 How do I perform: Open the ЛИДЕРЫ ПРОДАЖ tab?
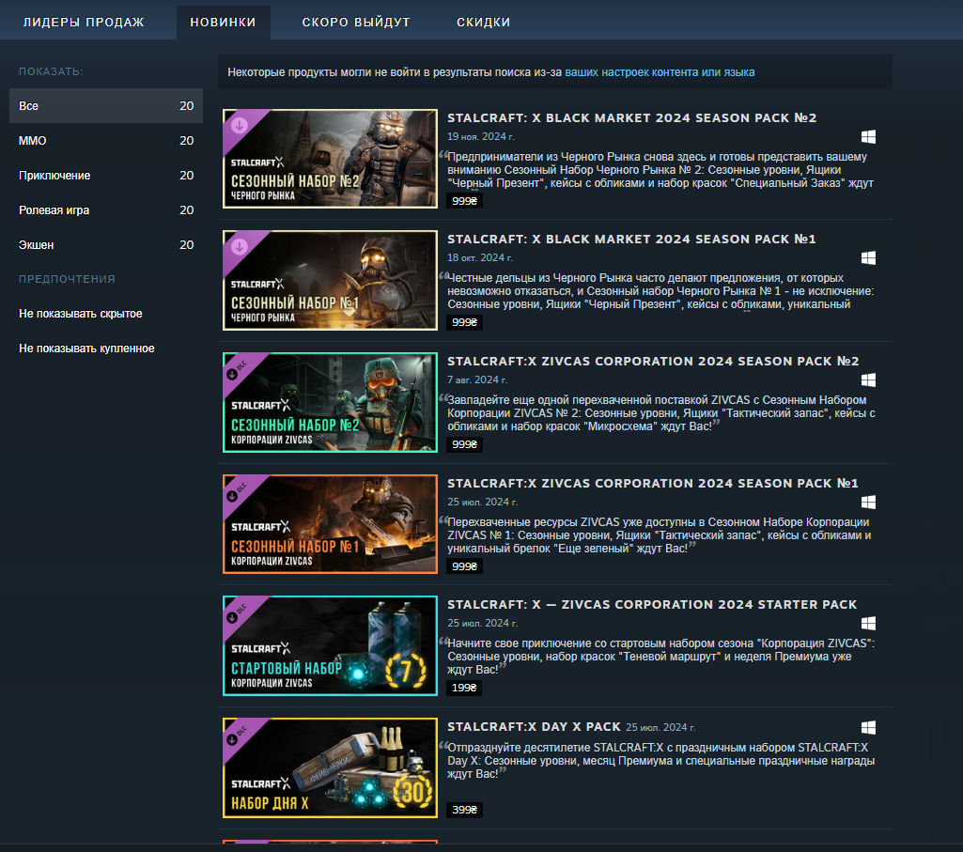pos(84,23)
